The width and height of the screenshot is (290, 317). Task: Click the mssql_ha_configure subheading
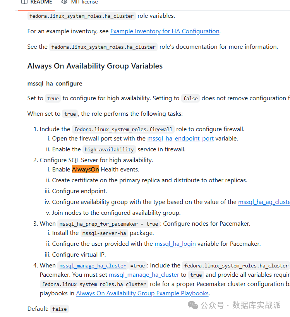click(x=55, y=83)
